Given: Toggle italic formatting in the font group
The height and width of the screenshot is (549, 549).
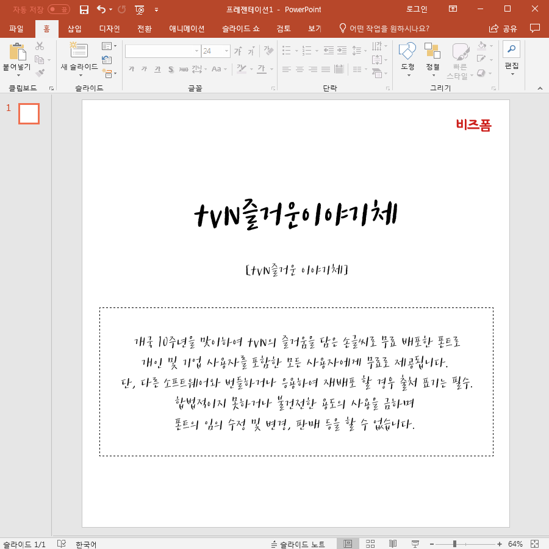Looking at the screenshot, I should [x=144, y=70].
